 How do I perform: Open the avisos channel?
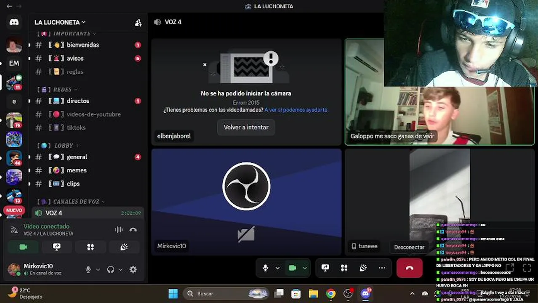pyautogui.click(x=87, y=58)
